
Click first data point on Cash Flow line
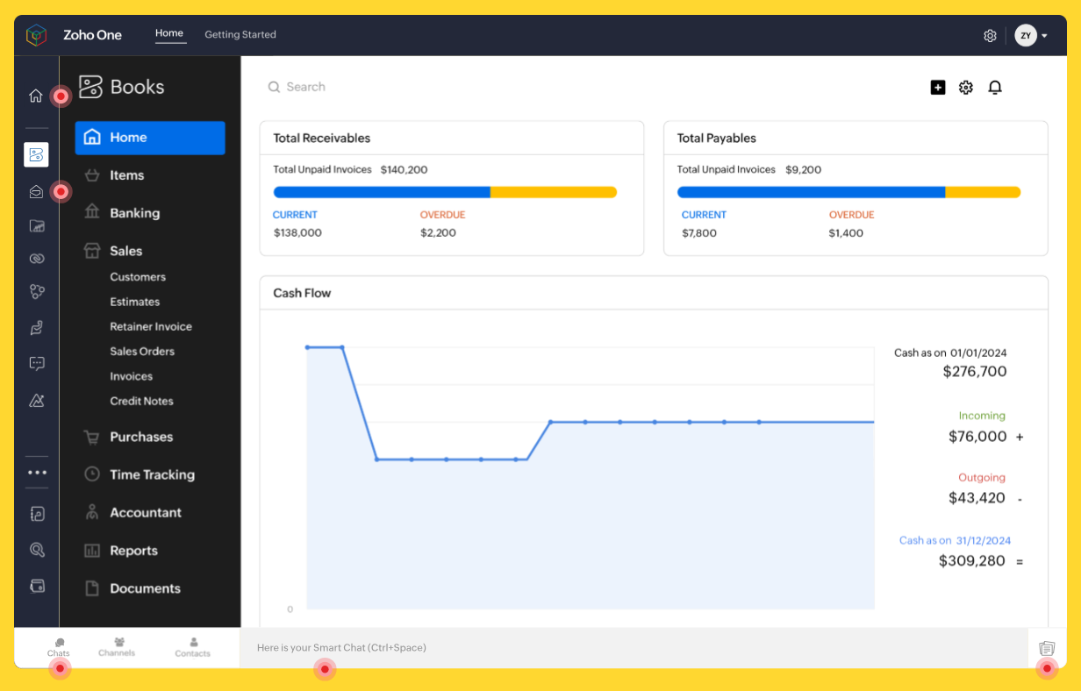(307, 347)
